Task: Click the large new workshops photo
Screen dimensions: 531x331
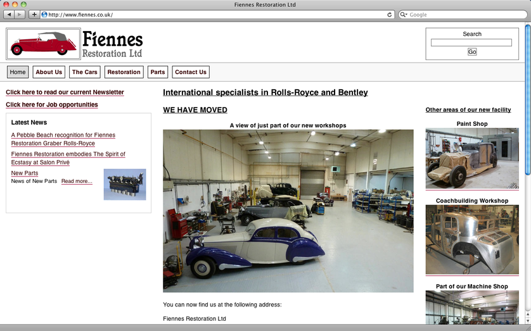Action: tap(288, 211)
